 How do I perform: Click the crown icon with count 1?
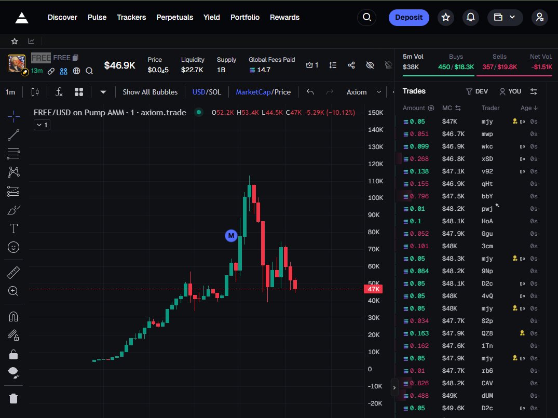pyautogui.click(x=312, y=65)
